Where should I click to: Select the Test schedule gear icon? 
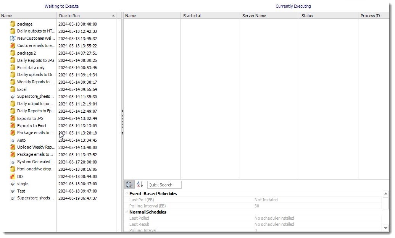pos(13,191)
